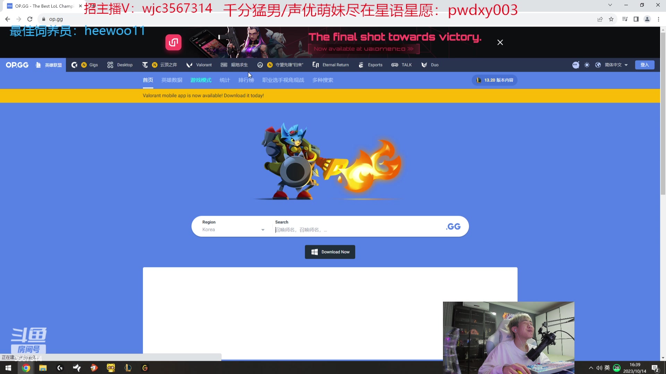Screen dimensions: 666x374
Task: Select the 英雄数据 tab
Action: [172, 80]
